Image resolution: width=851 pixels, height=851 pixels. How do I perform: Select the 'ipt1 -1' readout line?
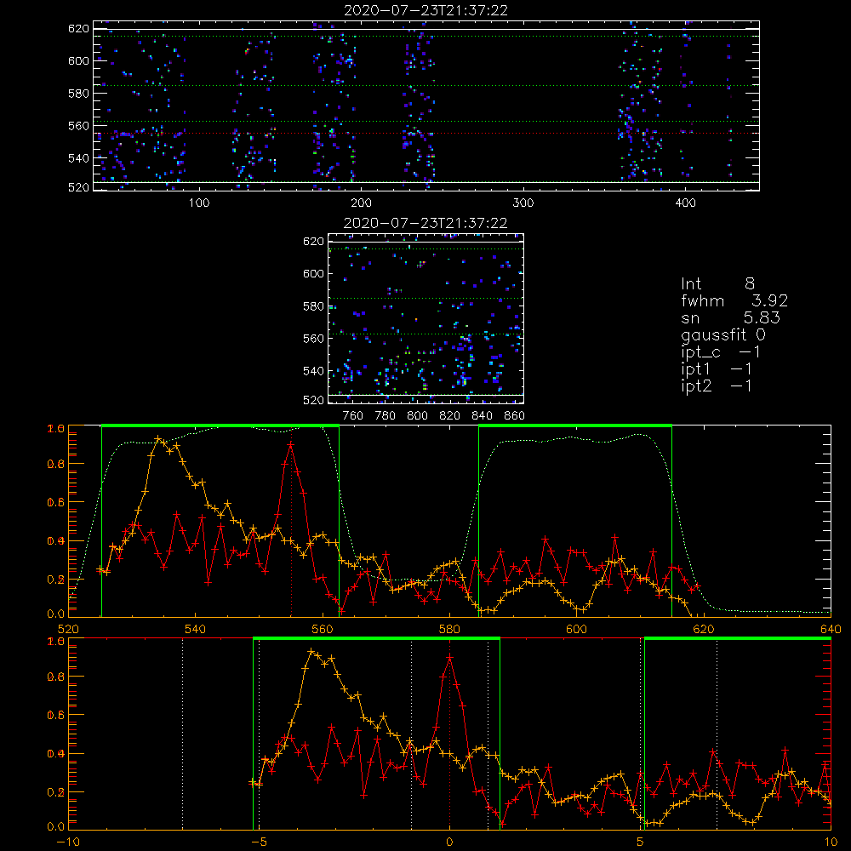[x=717, y=369]
